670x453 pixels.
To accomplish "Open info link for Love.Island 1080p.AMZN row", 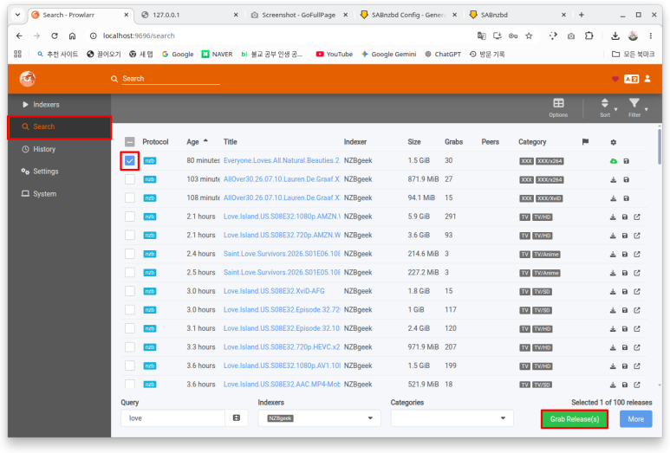I will [637, 217].
